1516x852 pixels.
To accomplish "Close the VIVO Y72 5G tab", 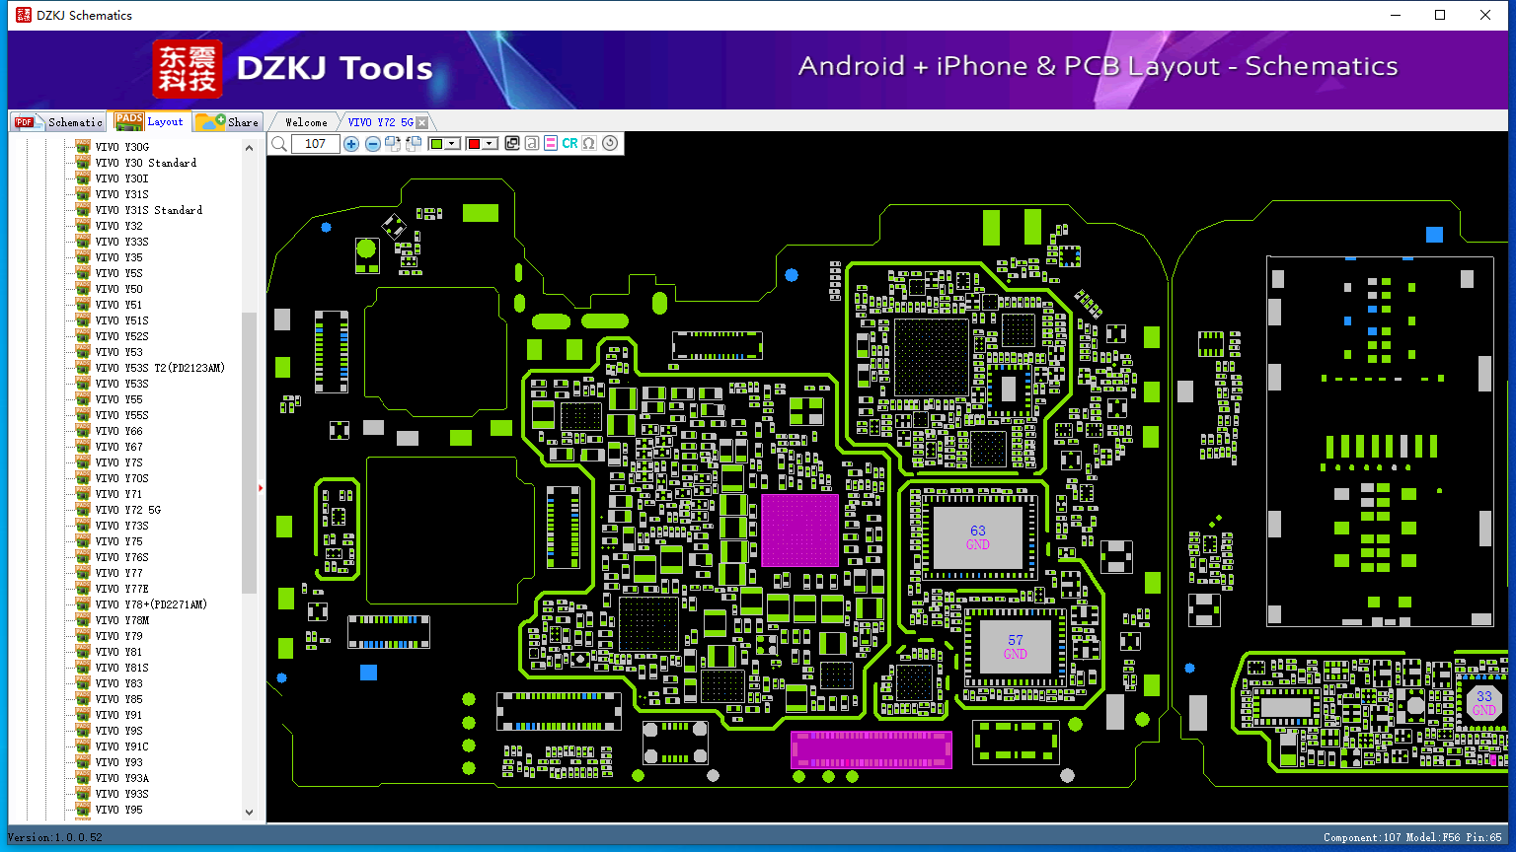I will [422, 122].
